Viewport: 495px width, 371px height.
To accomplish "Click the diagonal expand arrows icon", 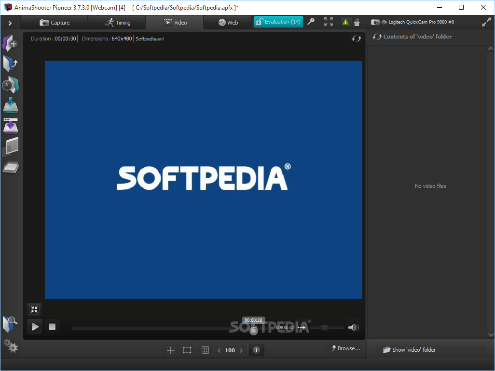I will click(x=486, y=22).
